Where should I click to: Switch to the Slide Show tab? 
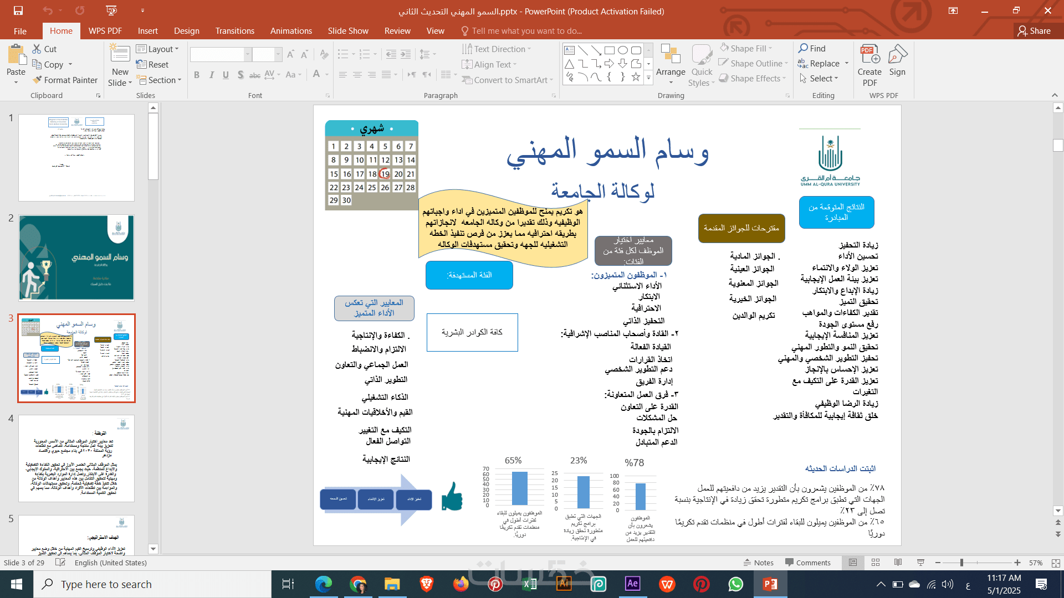(x=347, y=31)
